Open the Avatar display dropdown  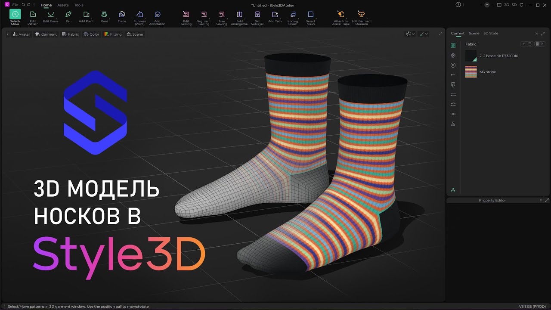(22, 34)
